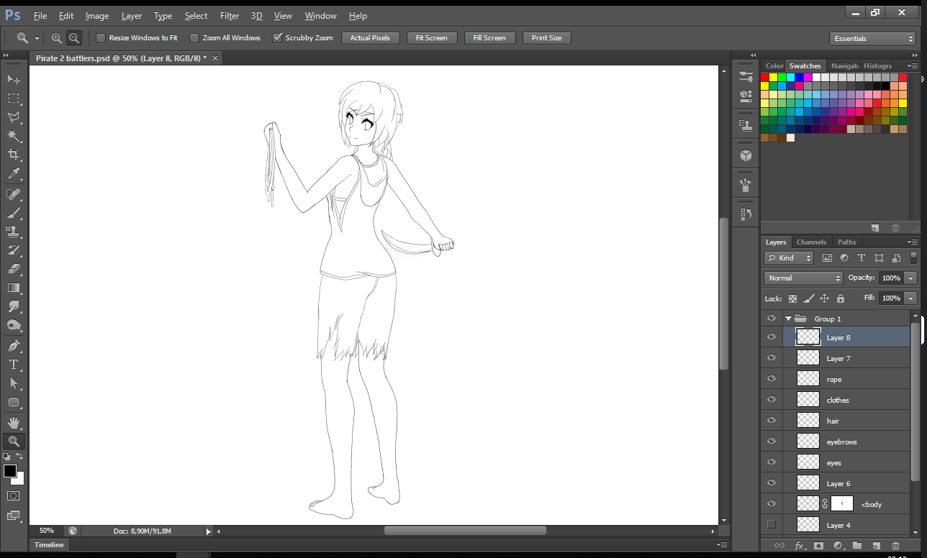Open Timeline panel tab

click(50, 545)
